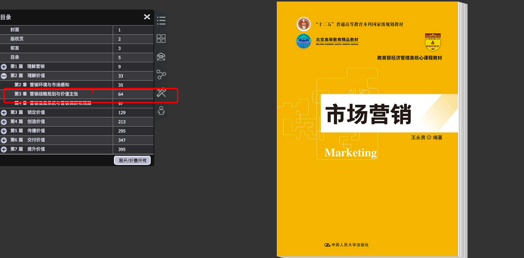524x258 pixels.
Task: Open the wrench and screwdriver tools icon
Action: [161, 93]
